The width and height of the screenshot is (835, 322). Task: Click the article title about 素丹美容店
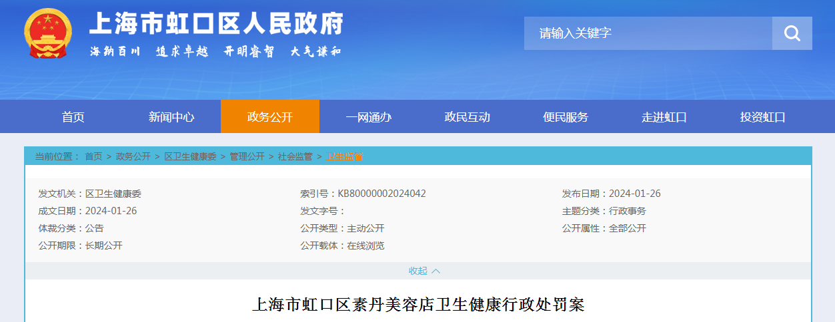[x=417, y=305]
